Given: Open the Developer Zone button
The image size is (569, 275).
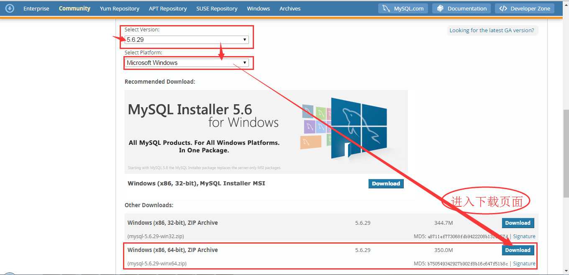Looking at the screenshot, I should [525, 8].
